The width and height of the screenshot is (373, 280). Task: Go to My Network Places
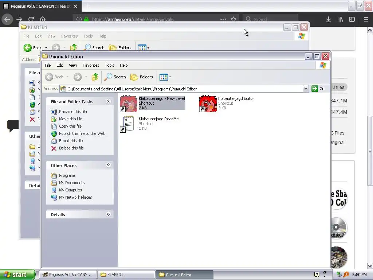75,197
